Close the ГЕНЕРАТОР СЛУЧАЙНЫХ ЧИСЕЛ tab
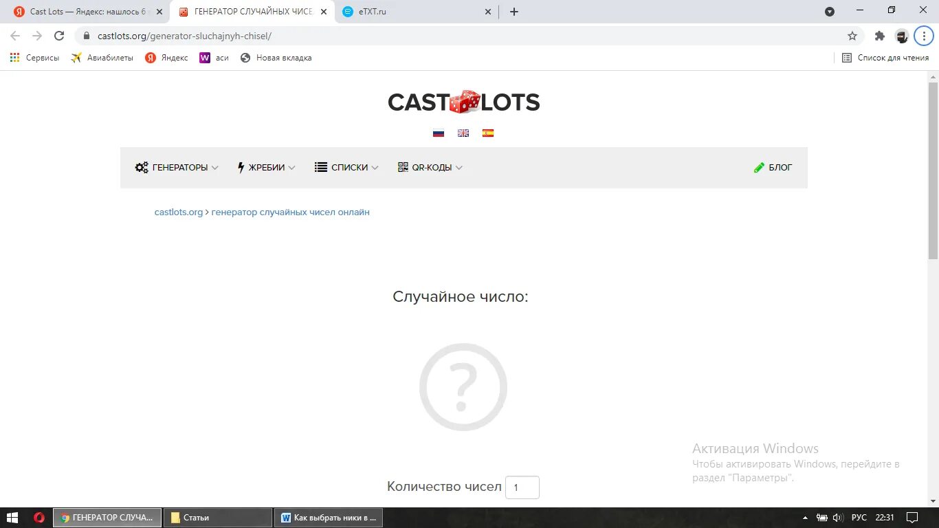This screenshot has height=528, width=939. point(324,12)
